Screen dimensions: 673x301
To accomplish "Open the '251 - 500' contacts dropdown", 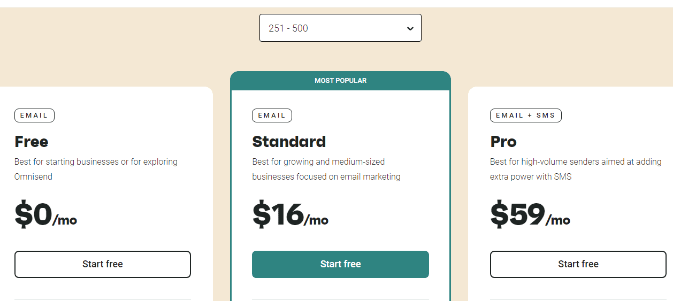I will pyautogui.click(x=340, y=28).
